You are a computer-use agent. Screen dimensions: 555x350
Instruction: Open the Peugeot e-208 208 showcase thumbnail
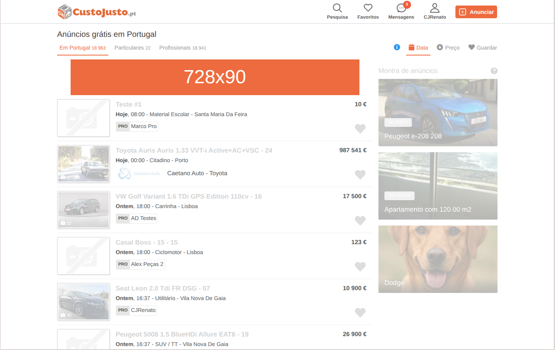click(438, 112)
